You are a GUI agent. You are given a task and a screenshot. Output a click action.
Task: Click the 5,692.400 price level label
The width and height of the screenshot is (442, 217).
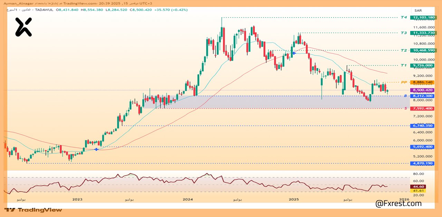[x=423, y=147]
